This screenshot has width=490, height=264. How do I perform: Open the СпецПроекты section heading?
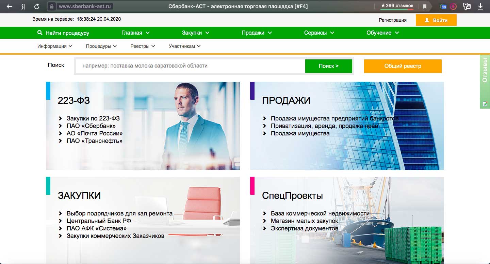pos(292,196)
